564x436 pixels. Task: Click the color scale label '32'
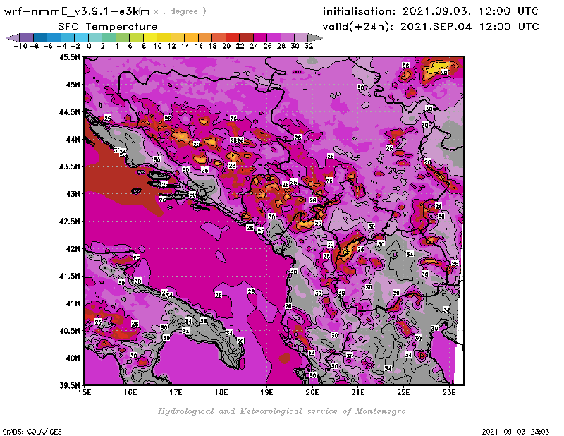click(309, 46)
